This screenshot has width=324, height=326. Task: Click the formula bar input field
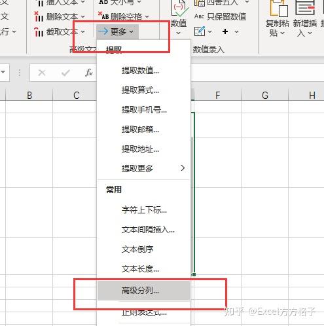[x=257, y=73]
